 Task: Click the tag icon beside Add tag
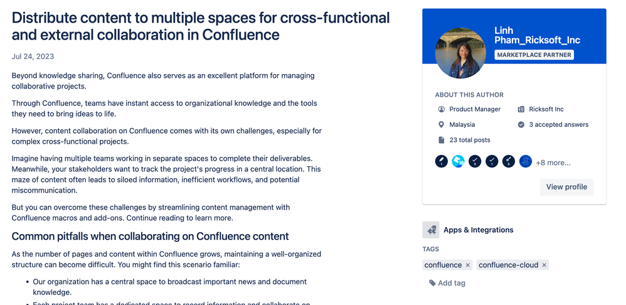coord(432,283)
